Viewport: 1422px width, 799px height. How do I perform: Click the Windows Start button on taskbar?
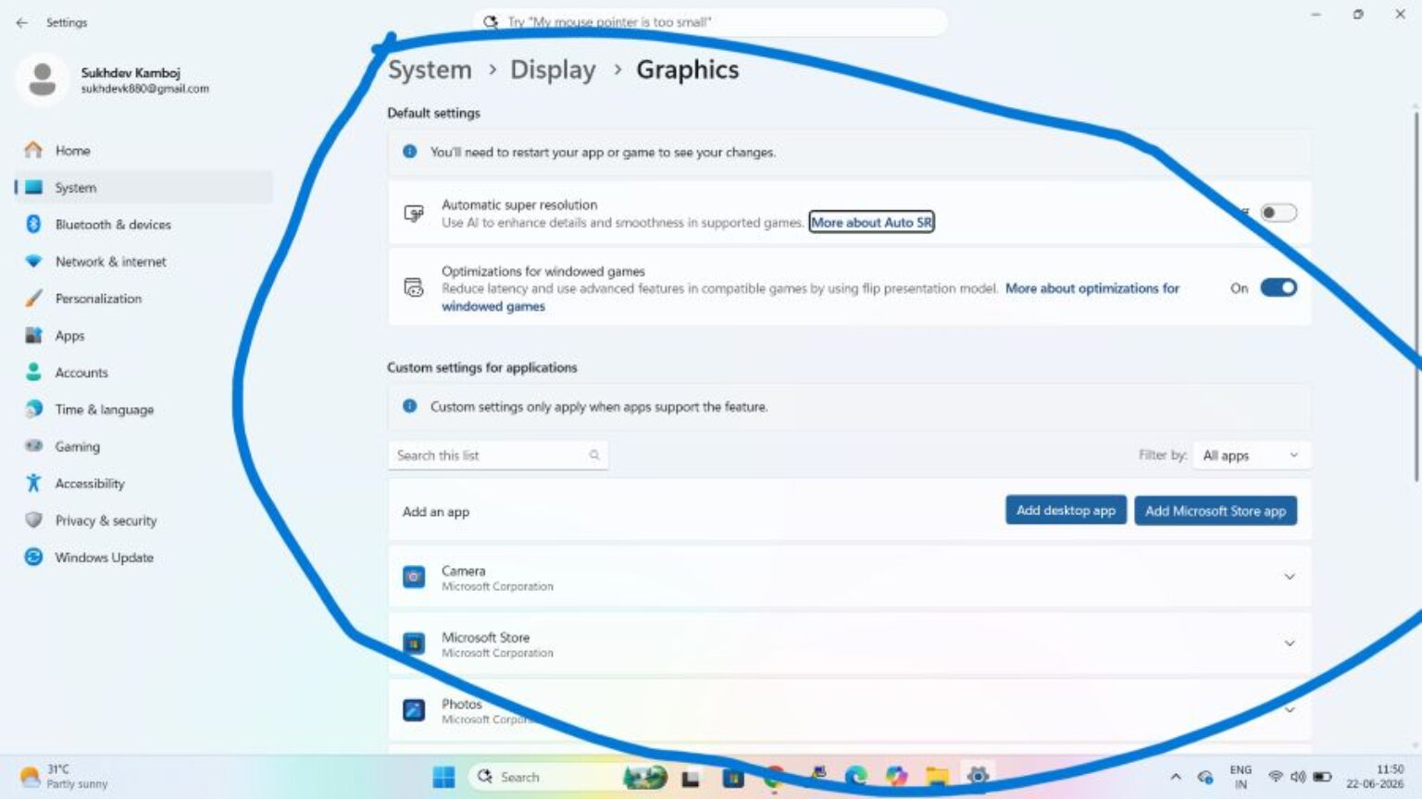pos(444,777)
